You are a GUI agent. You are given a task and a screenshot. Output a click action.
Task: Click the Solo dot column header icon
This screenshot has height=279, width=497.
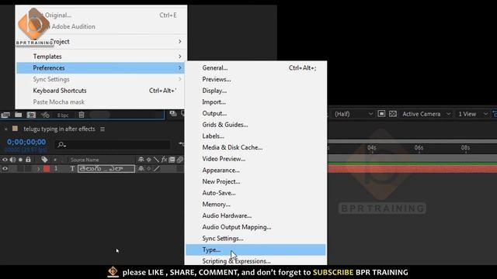click(x=21, y=160)
